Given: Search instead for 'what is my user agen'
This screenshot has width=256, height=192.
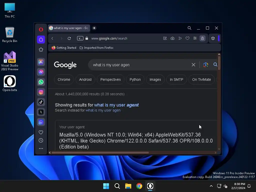Looking at the screenshot, I should tap(103, 110).
